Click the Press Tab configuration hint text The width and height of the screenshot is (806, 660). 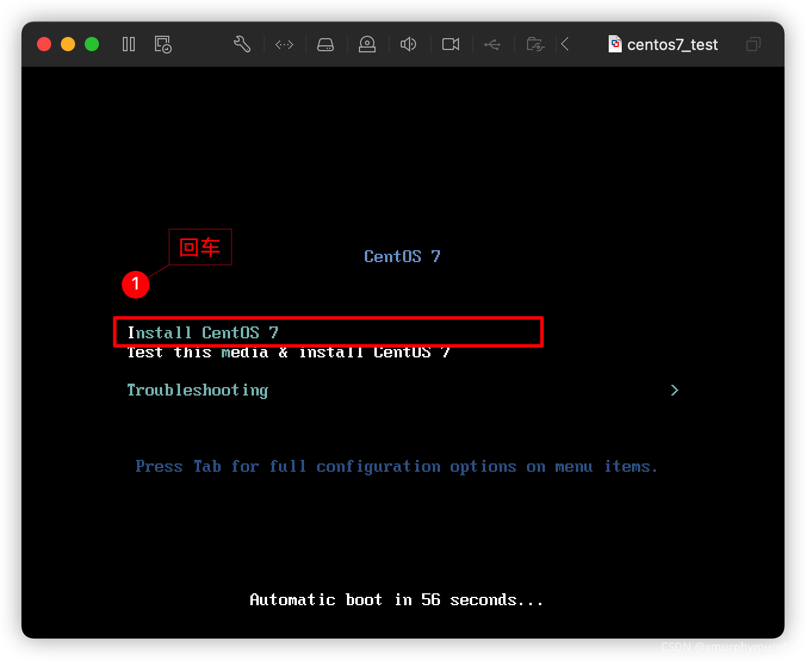[x=396, y=466]
